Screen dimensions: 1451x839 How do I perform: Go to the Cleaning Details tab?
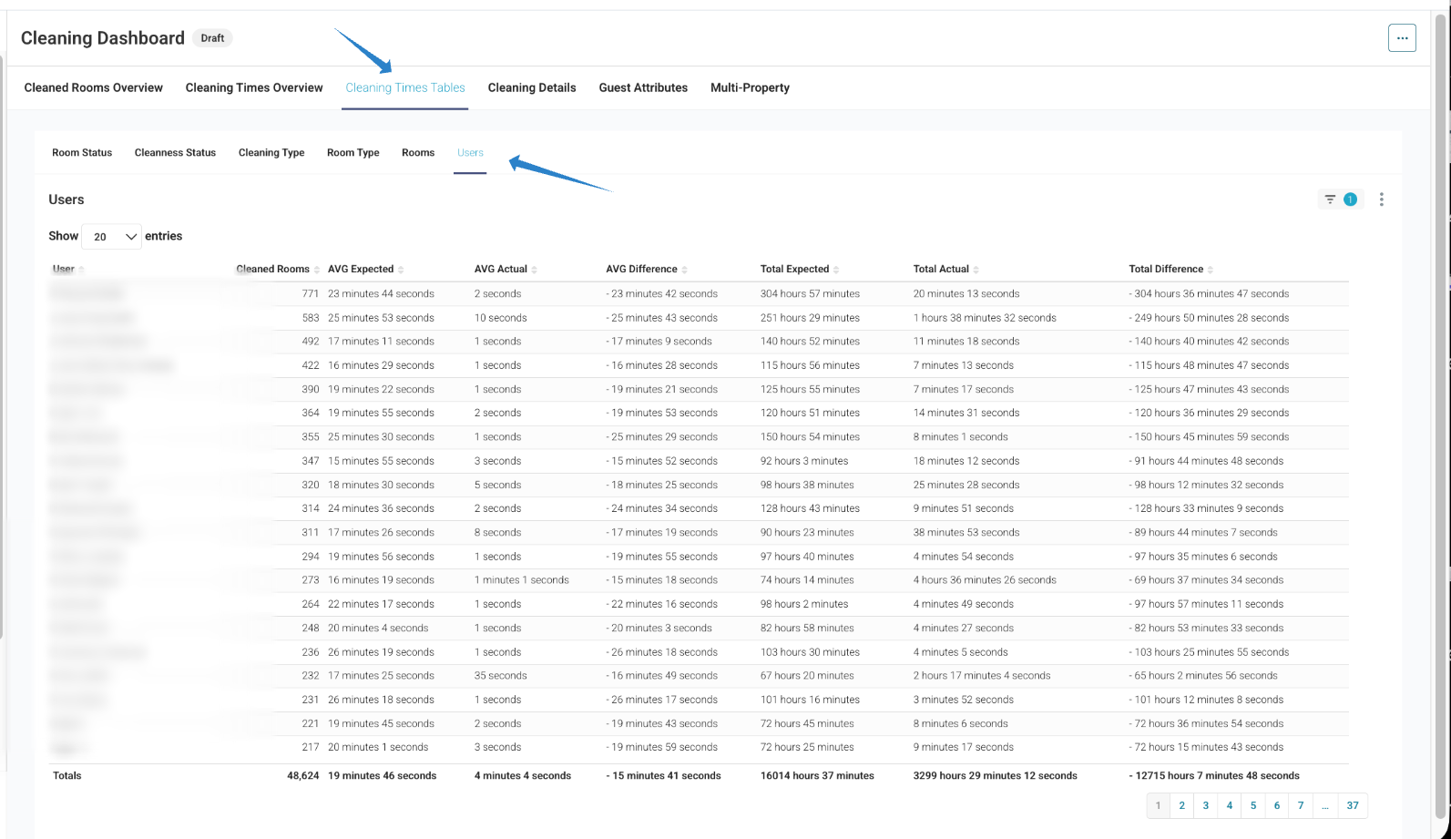point(532,87)
